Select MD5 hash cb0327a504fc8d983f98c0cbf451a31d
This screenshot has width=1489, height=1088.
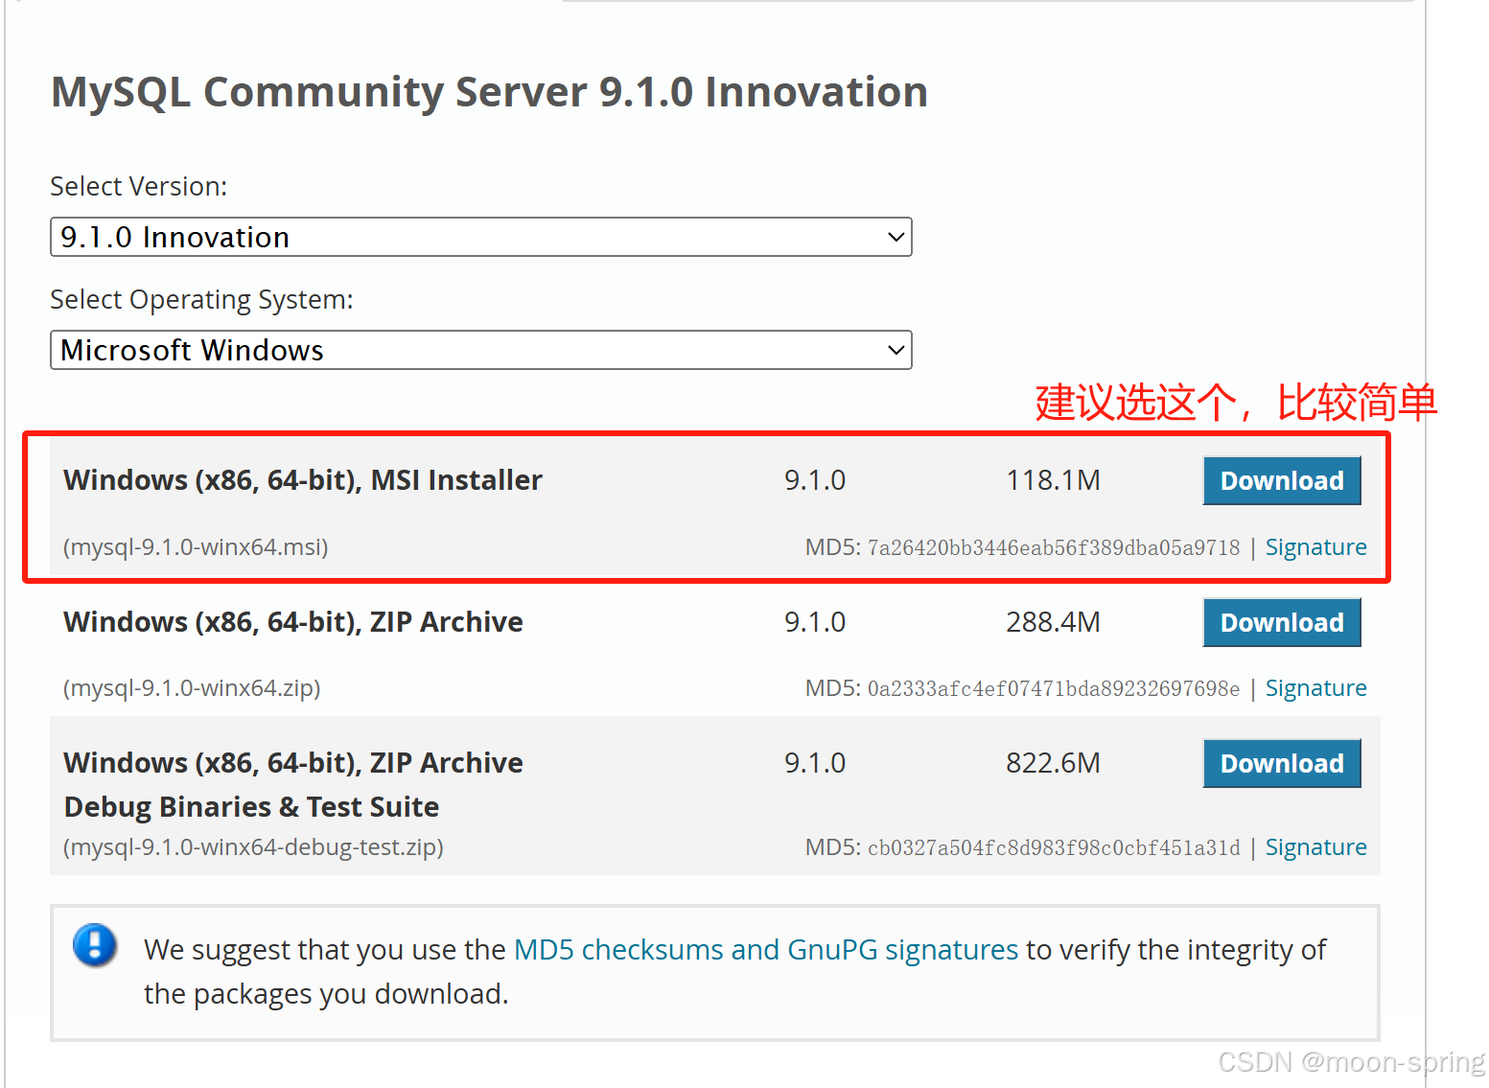(1054, 847)
